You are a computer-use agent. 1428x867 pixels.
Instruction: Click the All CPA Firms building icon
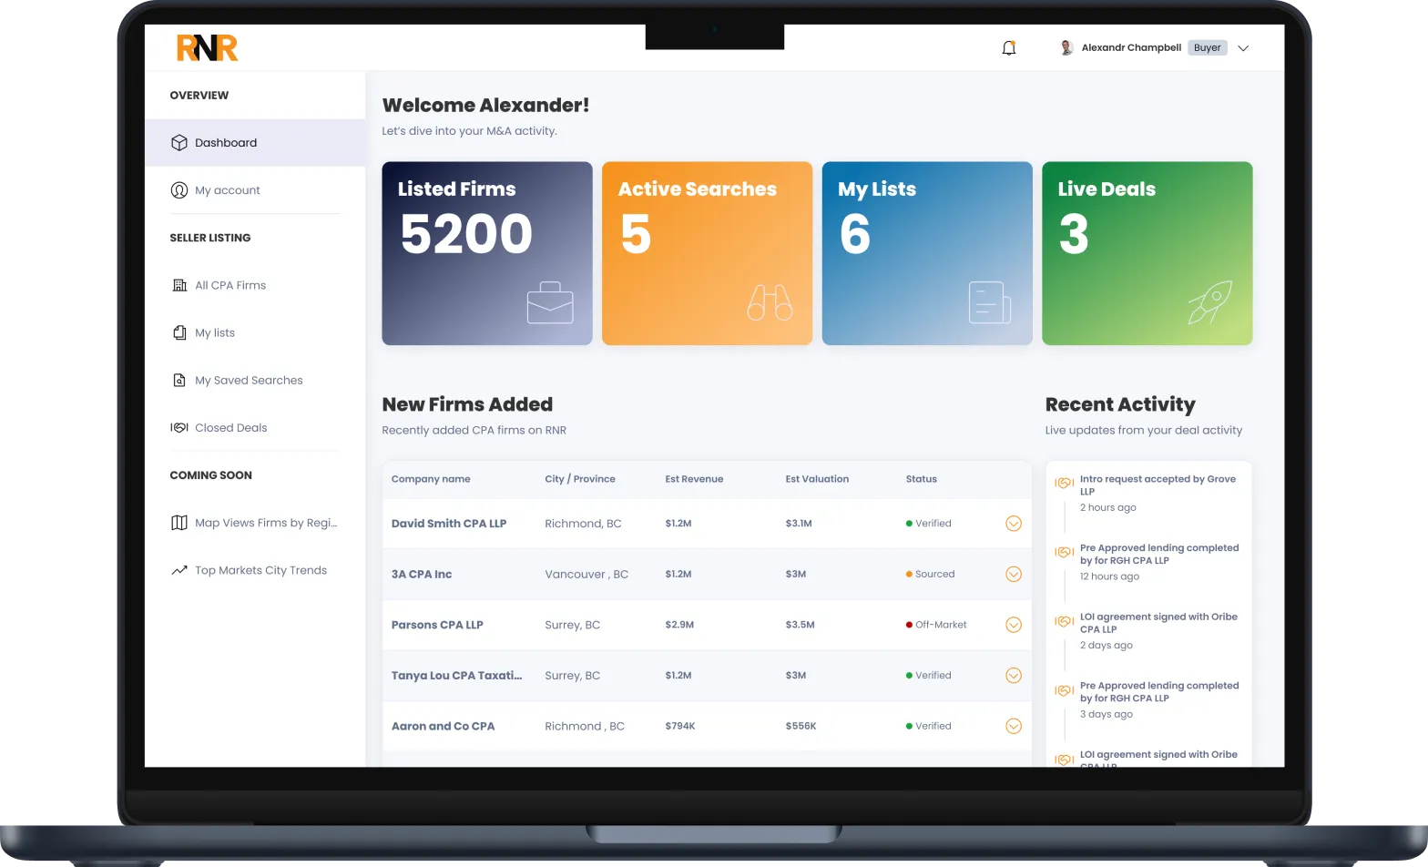coord(179,285)
